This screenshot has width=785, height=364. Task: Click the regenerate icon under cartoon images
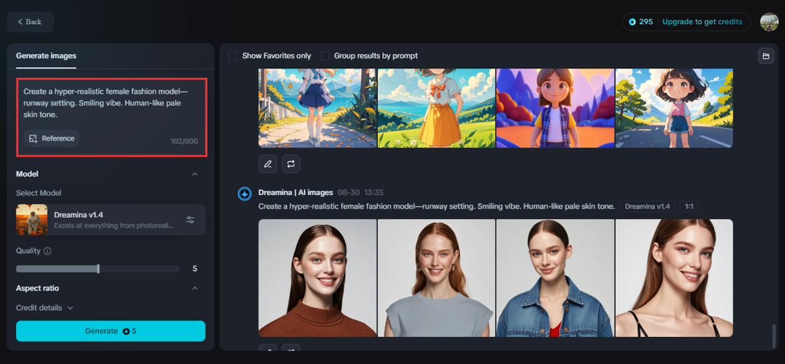pos(291,163)
